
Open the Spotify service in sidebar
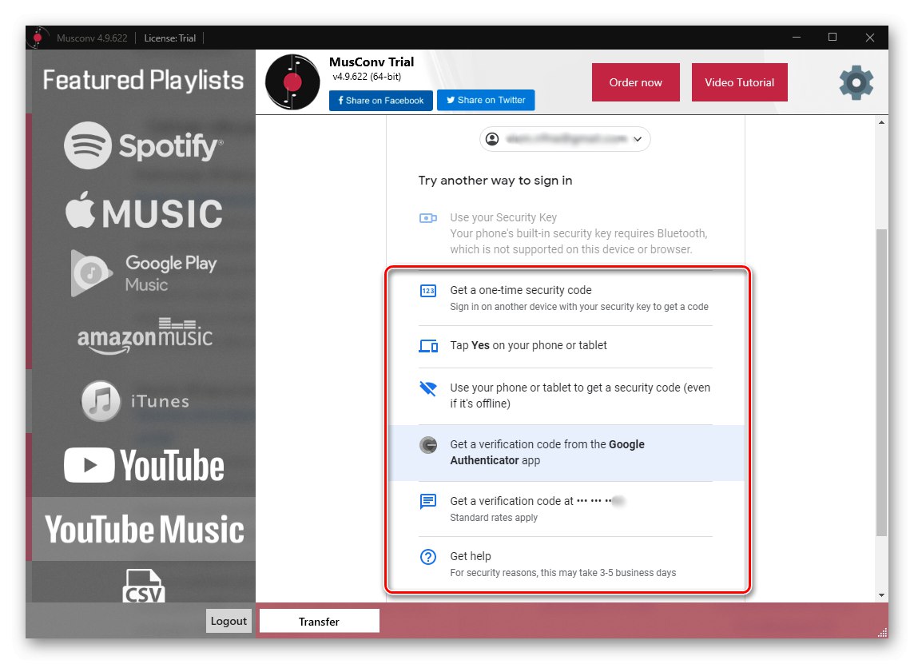pyautogui.click(x=143, y=145)
